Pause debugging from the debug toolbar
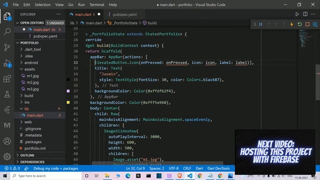This screenshot has height=180, width=320. coord(261,24)
